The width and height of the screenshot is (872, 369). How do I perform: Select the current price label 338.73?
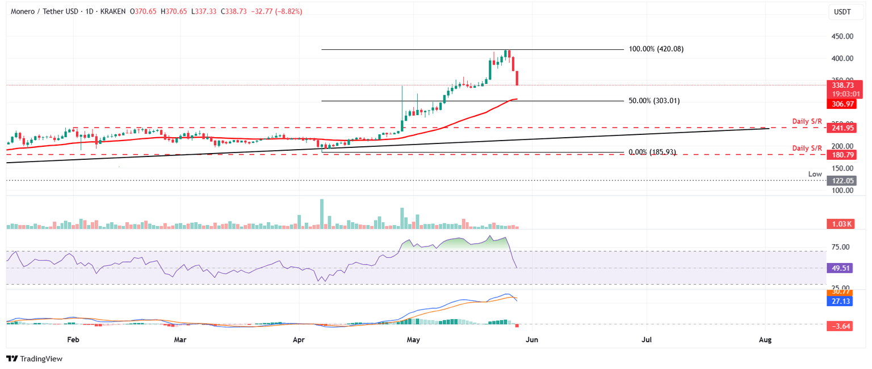[x=842, y=84]
